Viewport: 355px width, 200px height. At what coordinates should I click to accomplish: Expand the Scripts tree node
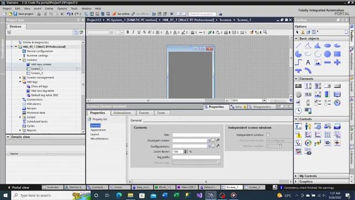click(x=20, y=117)
